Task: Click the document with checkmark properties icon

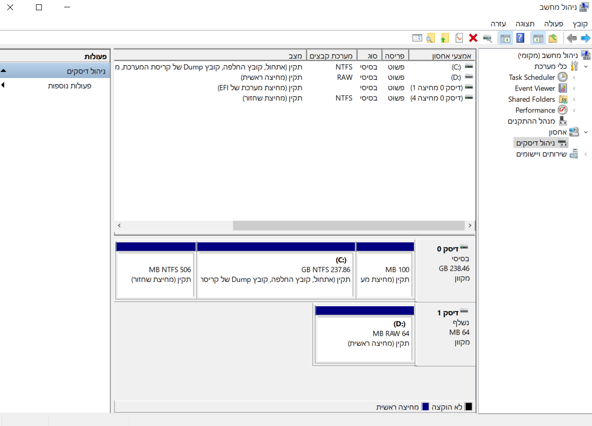Action: pyautogui.click(x=459, y=38)
